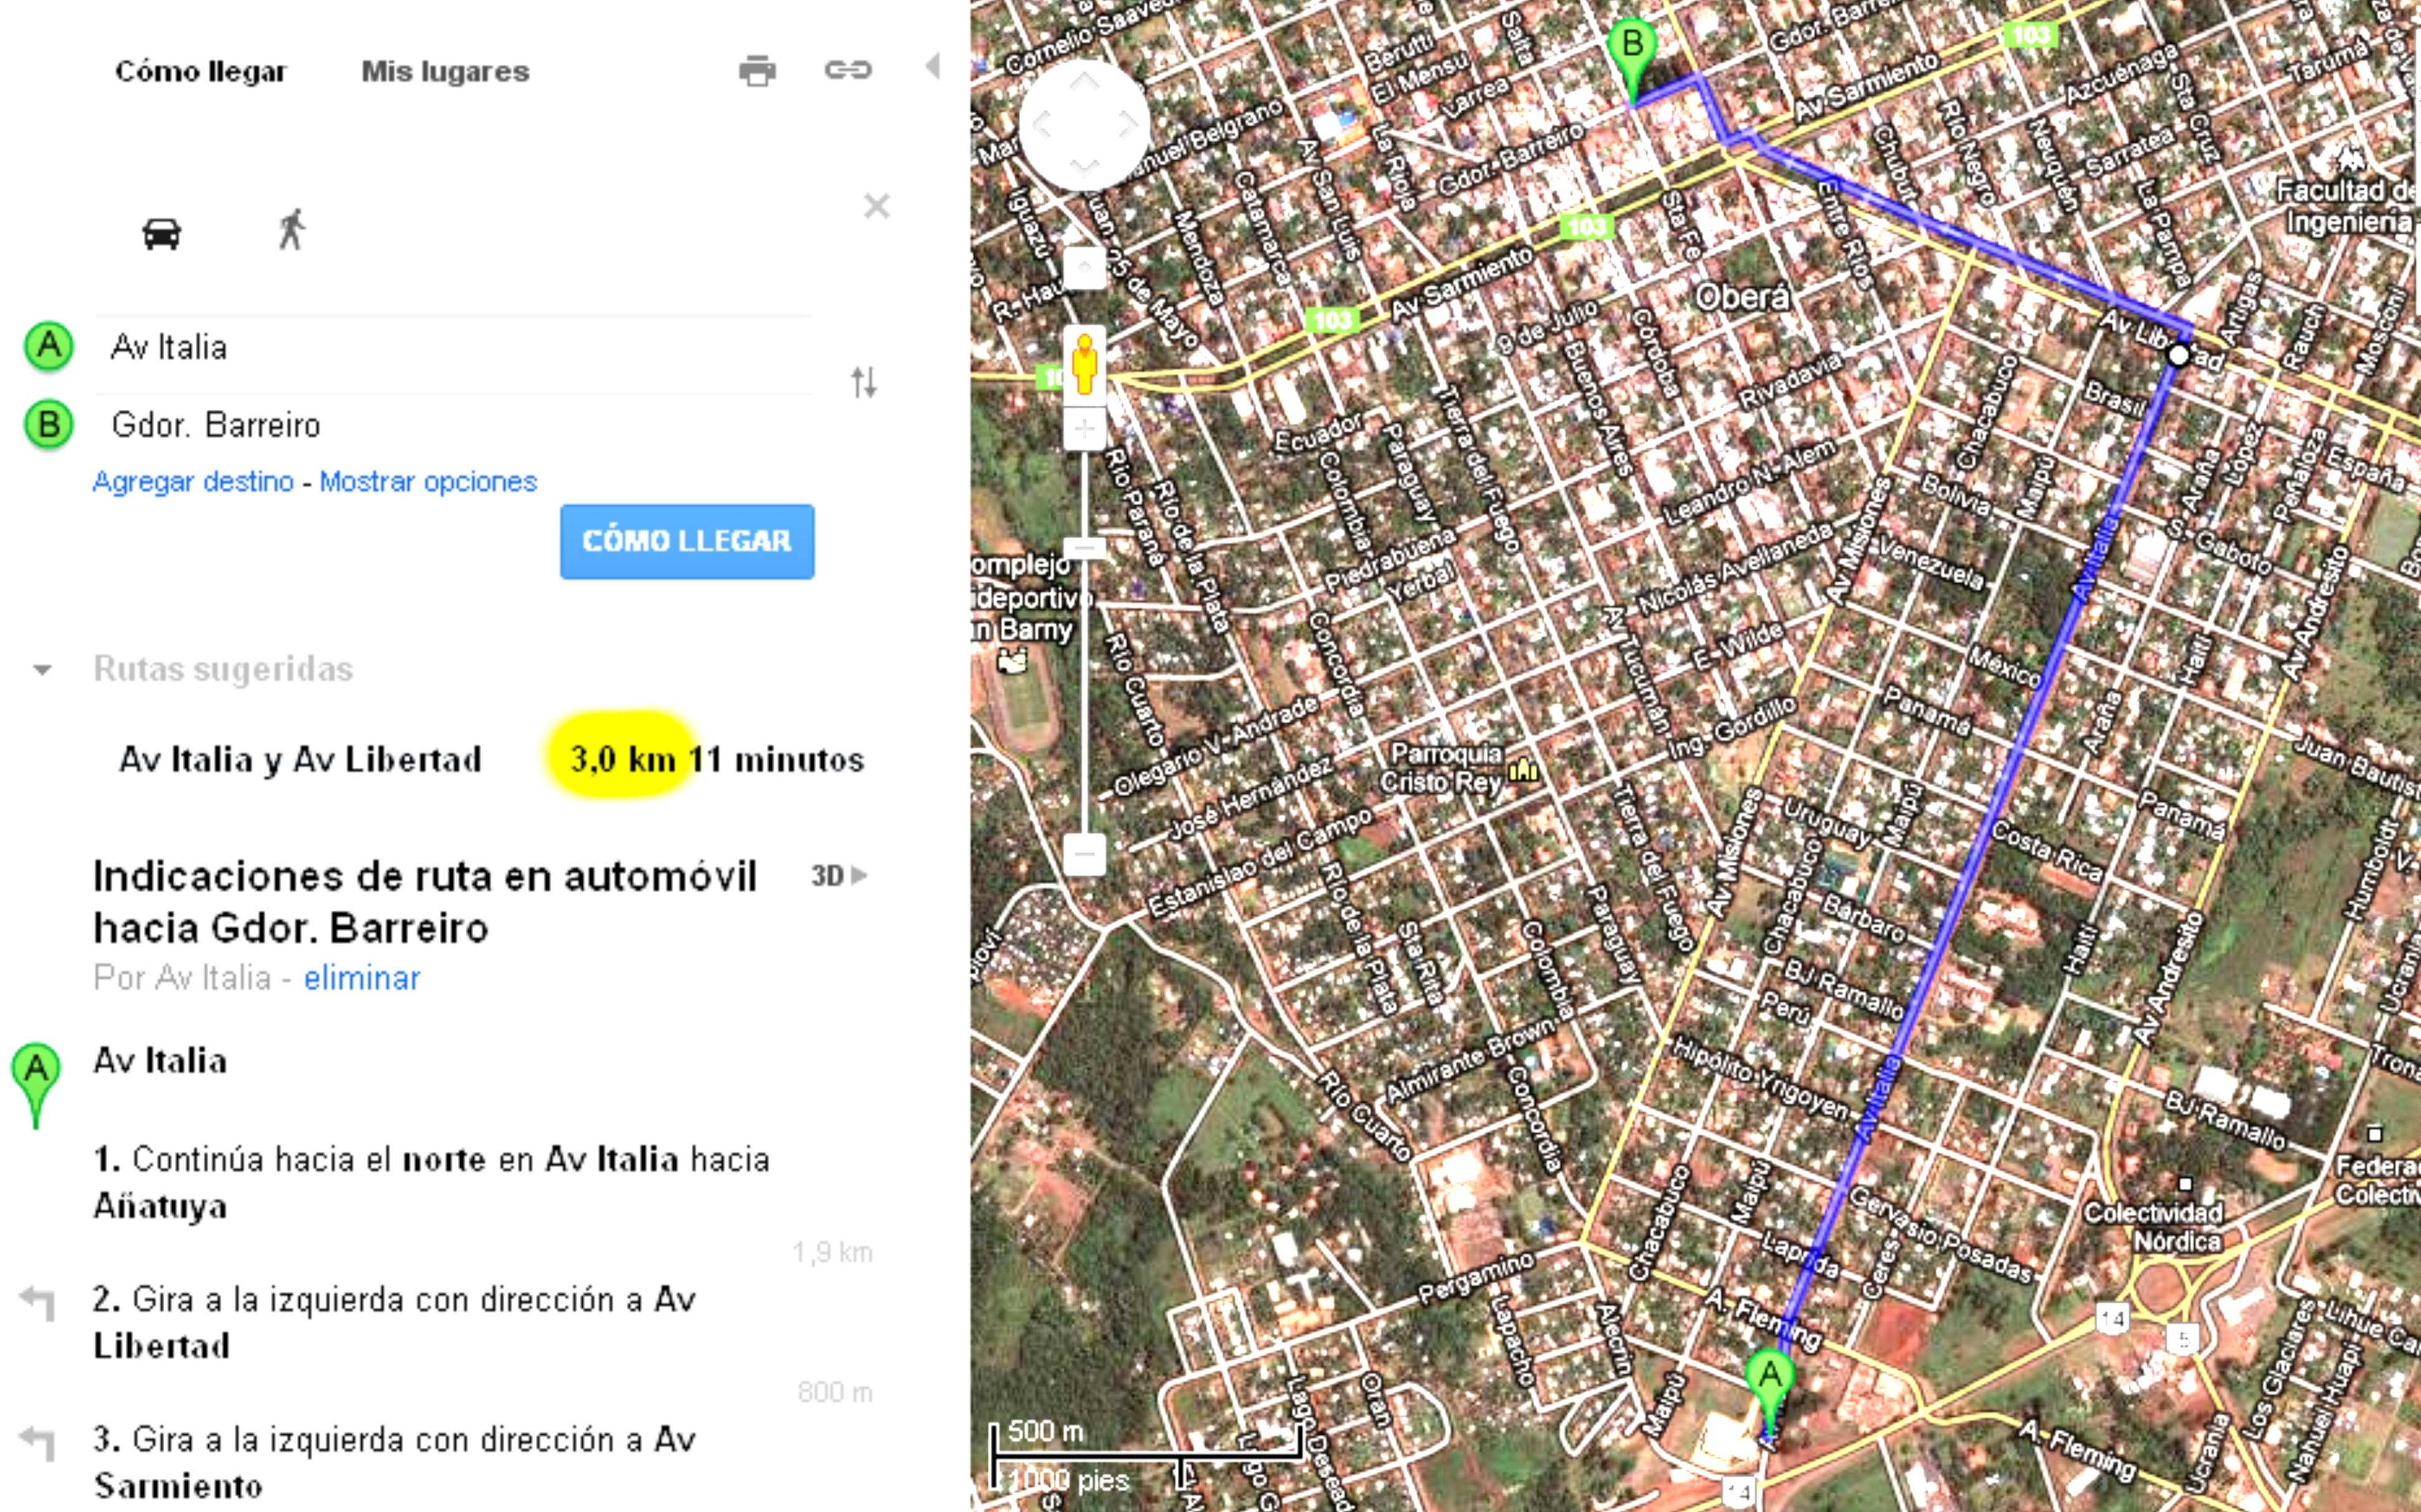
Task: Switch to Mis lugares tab
Action: pyautogui.click(x=445, y=71)
